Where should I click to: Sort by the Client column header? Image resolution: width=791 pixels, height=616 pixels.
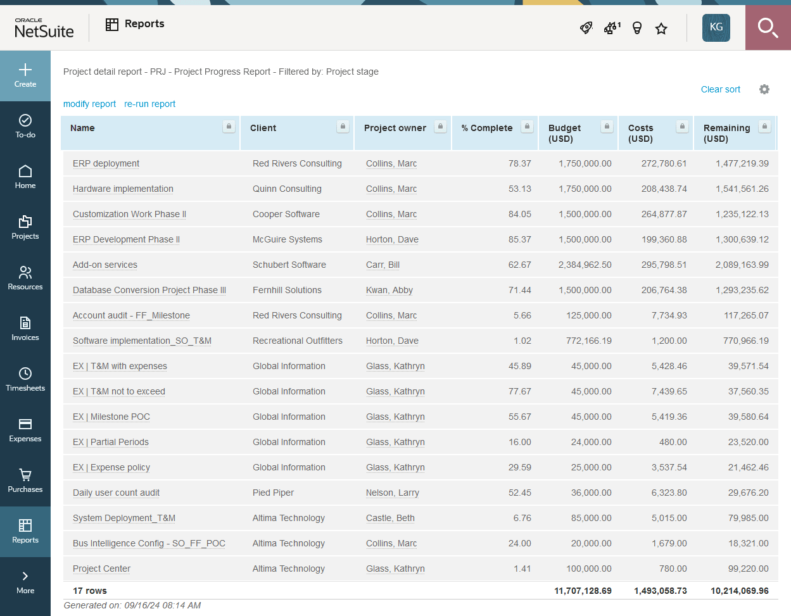click(263, 128)
